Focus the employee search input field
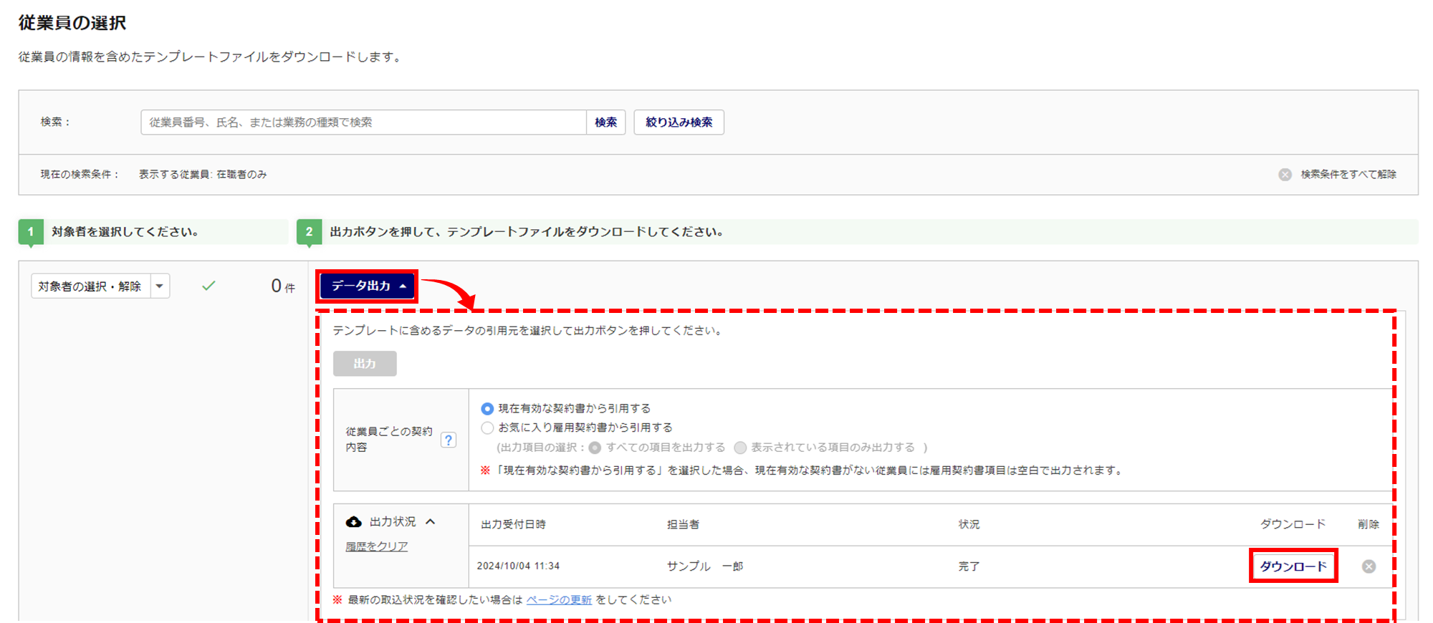 tap(363, 122)
